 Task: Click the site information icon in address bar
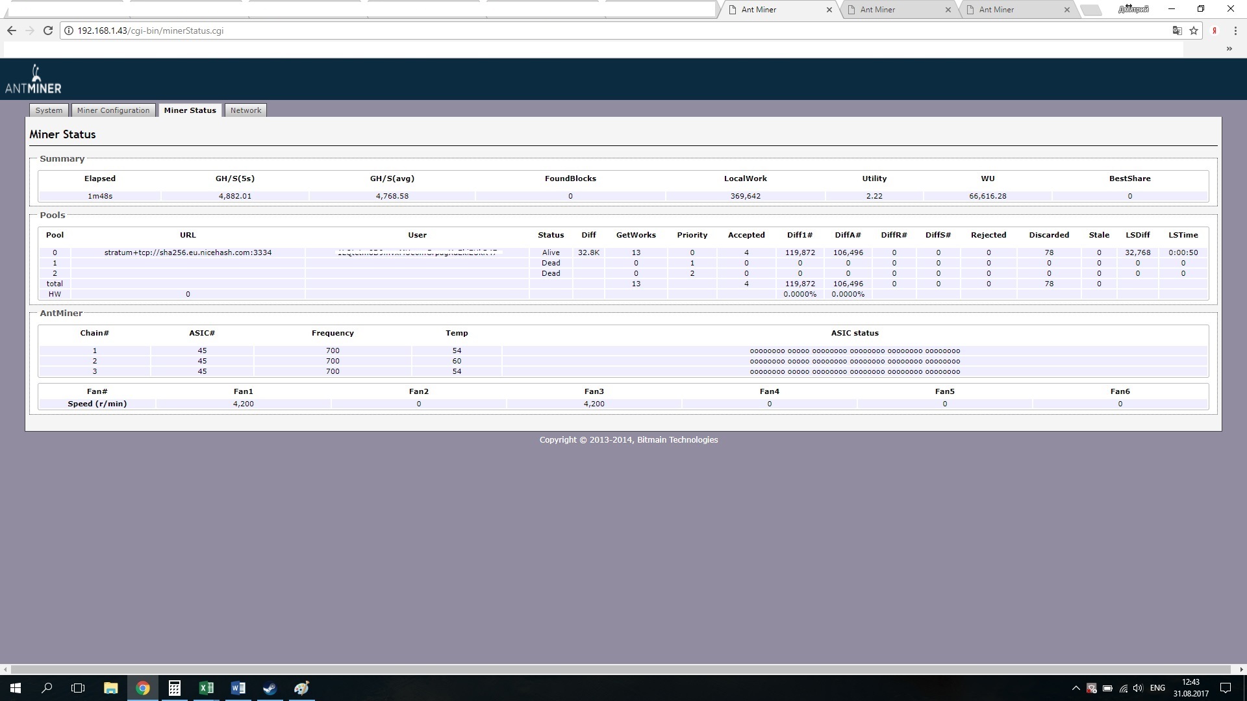pyautogui.click(x=69, y=31)
